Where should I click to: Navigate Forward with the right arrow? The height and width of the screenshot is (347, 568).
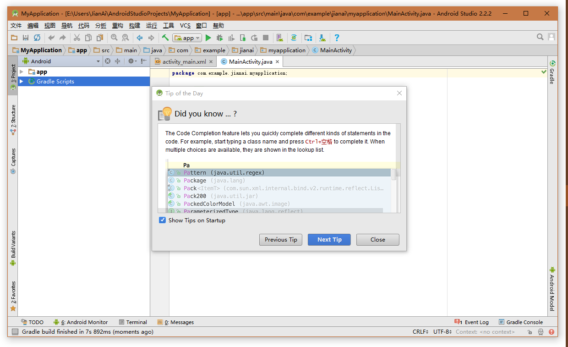point(151,38)
